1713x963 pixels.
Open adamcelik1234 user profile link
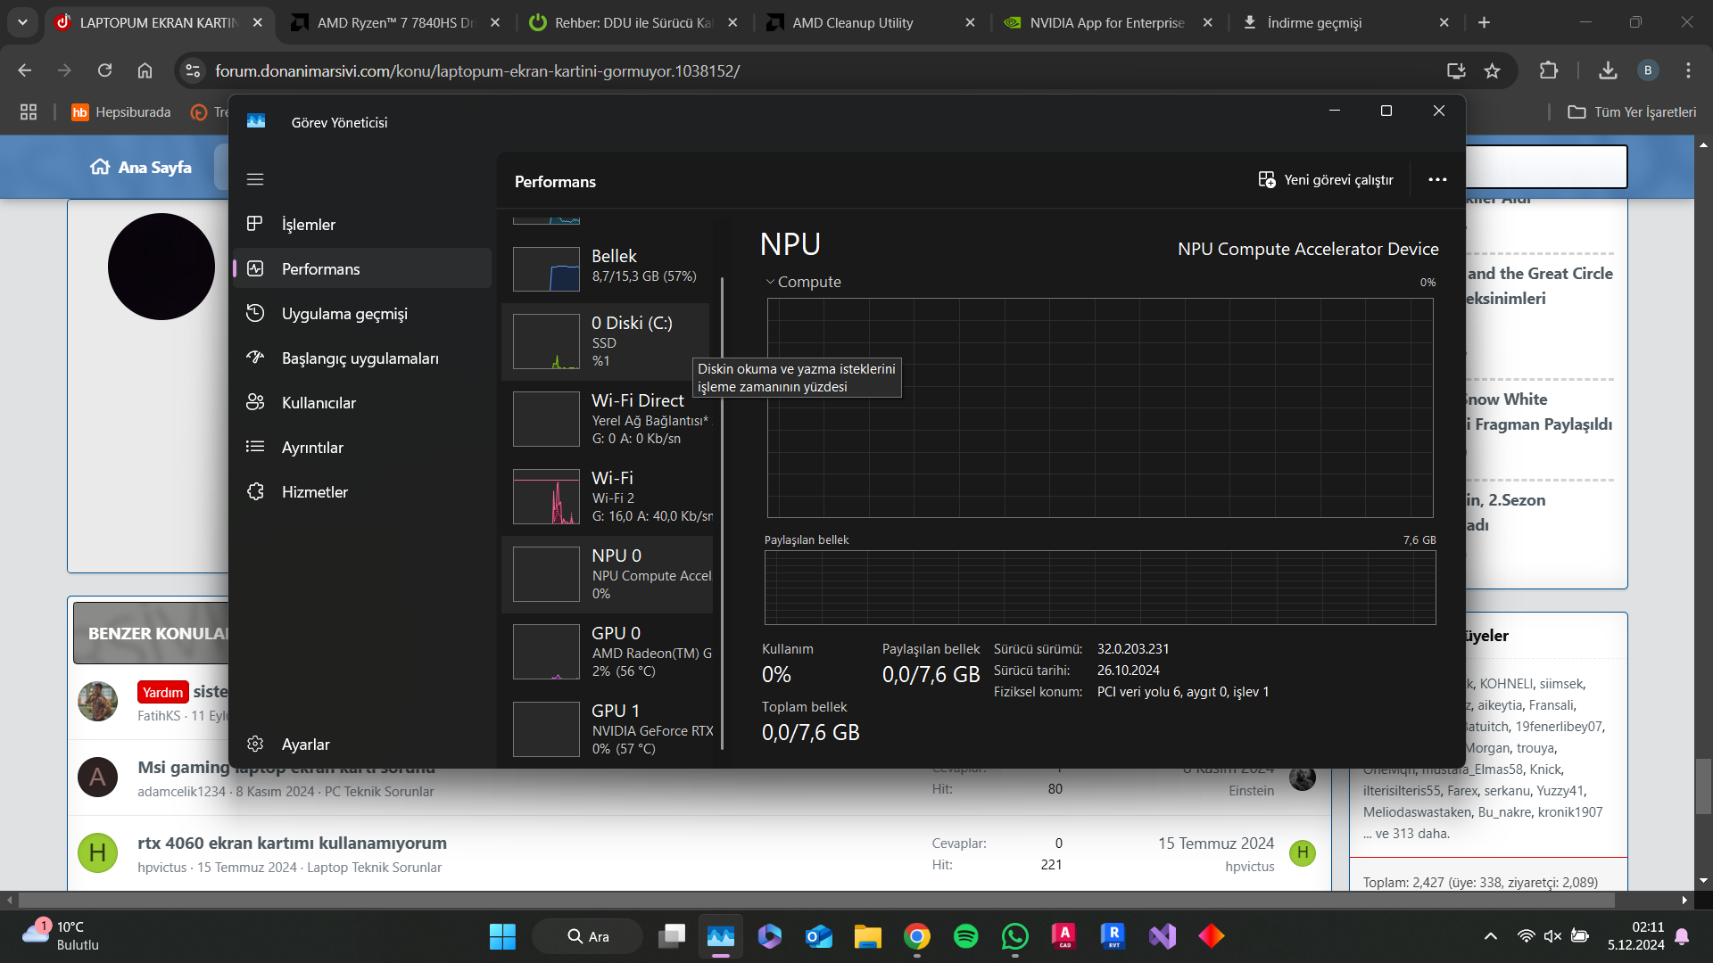point(182,791)
